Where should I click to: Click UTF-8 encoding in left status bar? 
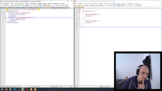61,87
